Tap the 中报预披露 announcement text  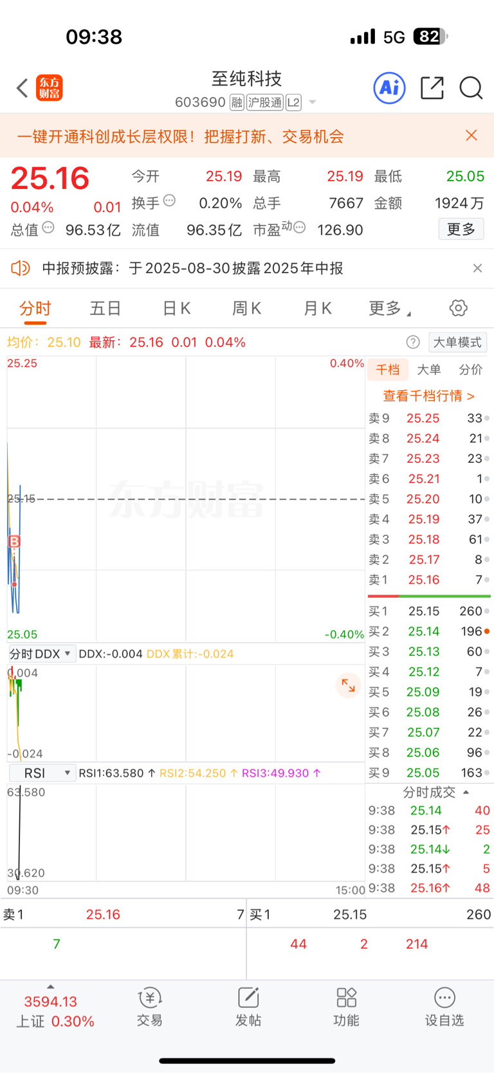pos(192,268)
